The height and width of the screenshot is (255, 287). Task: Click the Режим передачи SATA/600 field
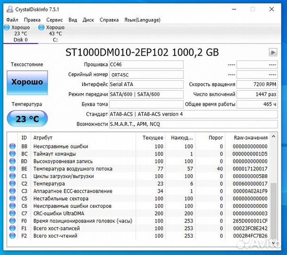(146, 94)
